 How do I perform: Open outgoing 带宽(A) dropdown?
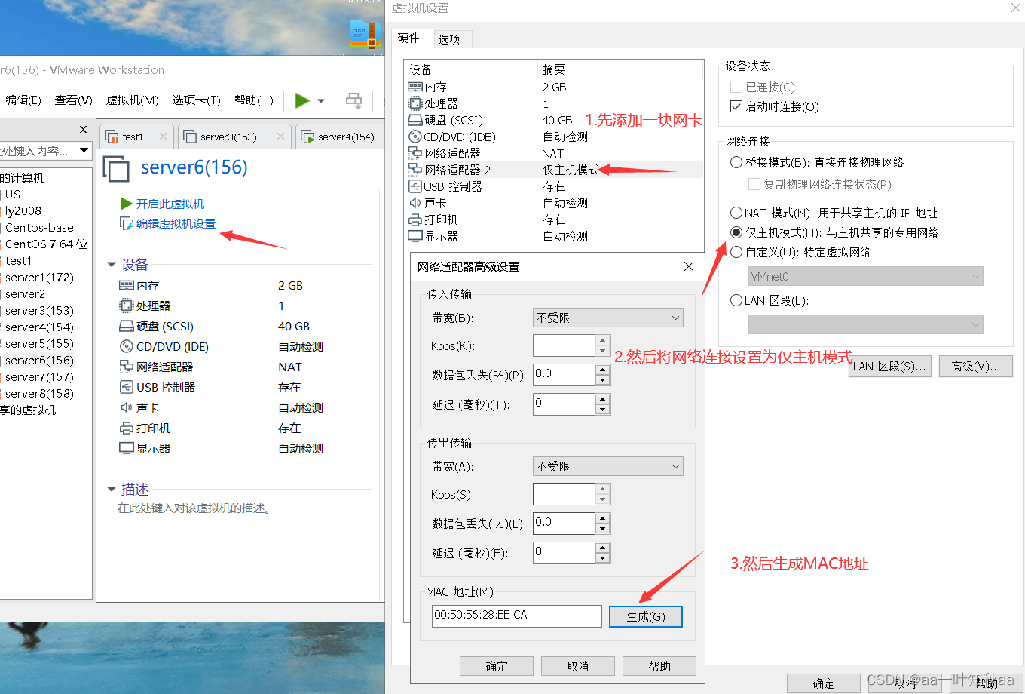(x=608, y=466)
